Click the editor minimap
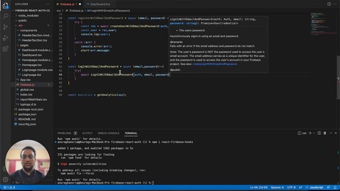 coord(323,24)
